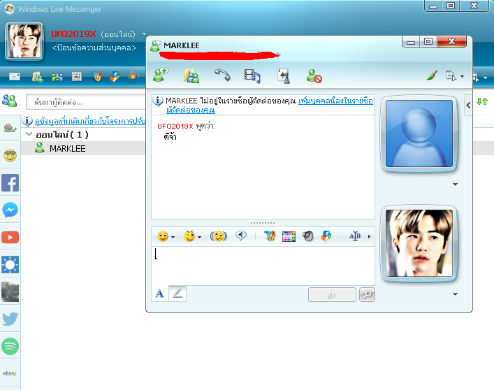Click MARKLEE's default avatar picture in chat
494x390 pixels.
pyautogui.click(x=419, y=133)
